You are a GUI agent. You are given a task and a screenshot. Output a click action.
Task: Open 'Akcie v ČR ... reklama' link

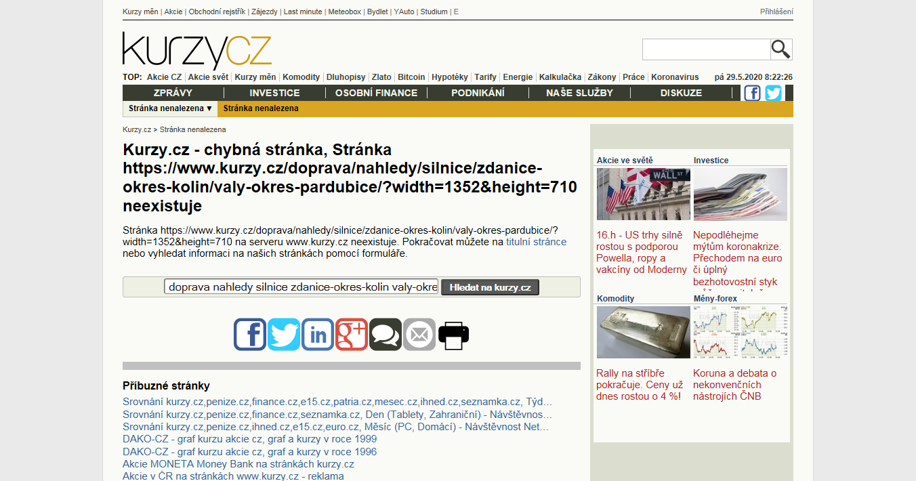point(233,476)
